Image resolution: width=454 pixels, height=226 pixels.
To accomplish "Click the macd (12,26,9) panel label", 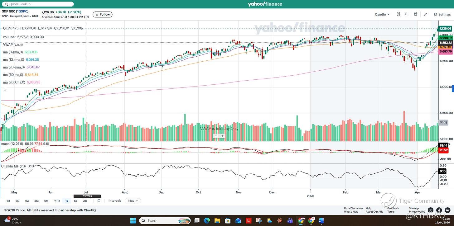I will pyautogui.click(x=12, y=144).
